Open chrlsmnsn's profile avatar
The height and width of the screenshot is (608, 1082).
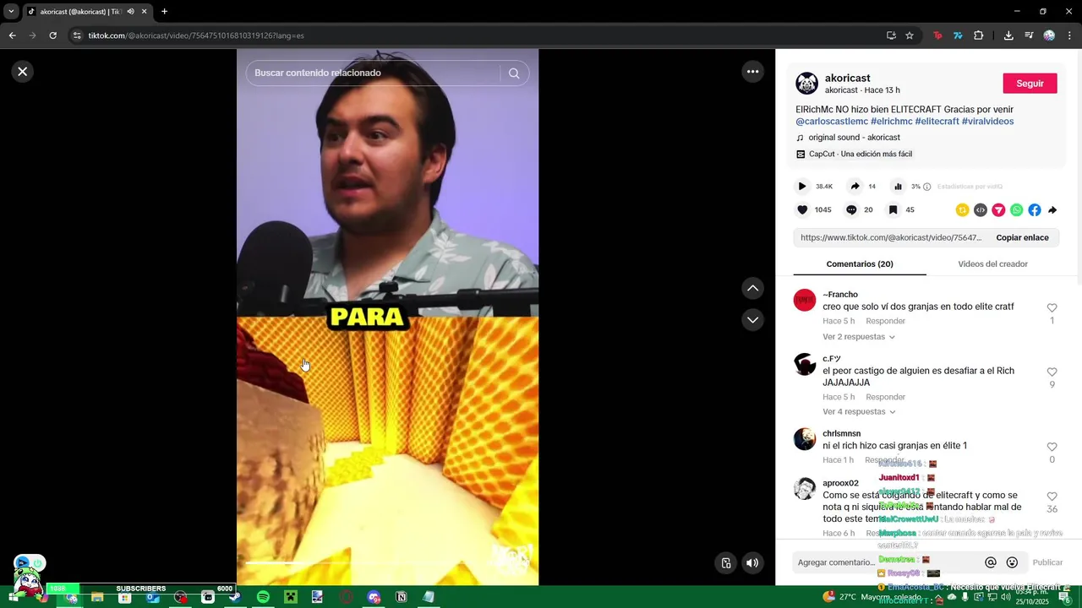(x=805, y=439)
